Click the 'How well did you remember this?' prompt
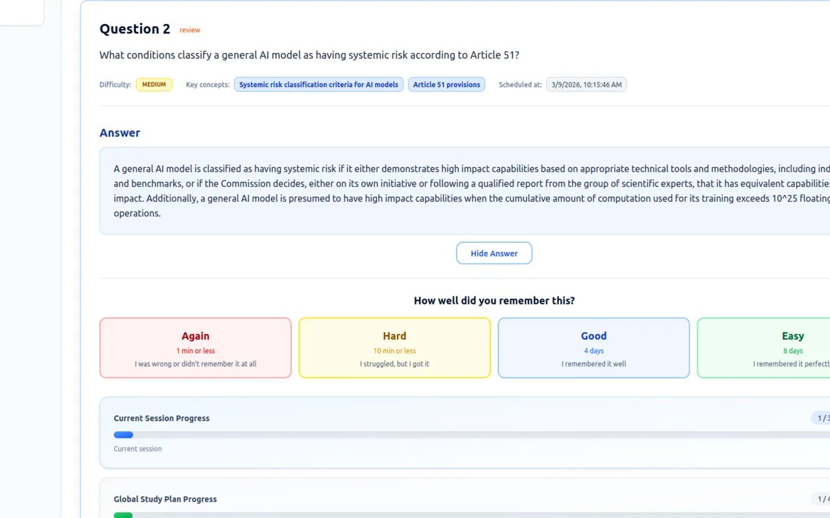 coord(494,300)
